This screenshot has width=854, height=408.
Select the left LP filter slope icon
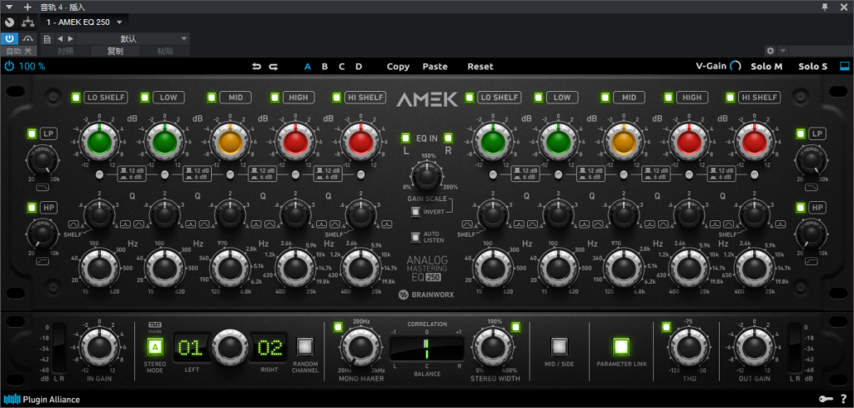(42, 188)
